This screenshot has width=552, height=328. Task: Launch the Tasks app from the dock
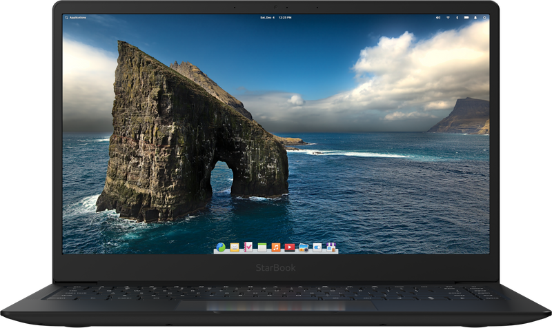(x=248, y=247)
